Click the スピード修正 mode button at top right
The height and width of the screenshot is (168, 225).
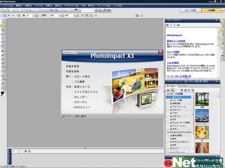coord(190,10)
